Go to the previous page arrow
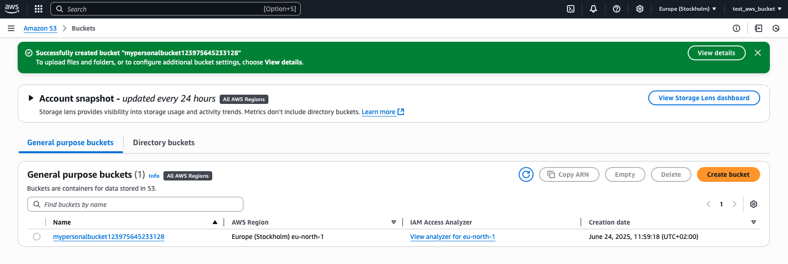Viewport: 788px width, 264px height. [709, 204]
